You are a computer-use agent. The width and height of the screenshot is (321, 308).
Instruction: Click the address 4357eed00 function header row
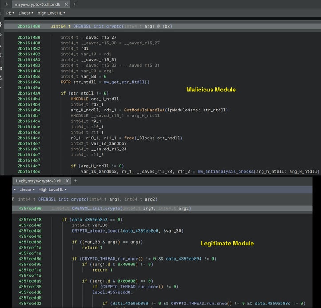pyautogui.click(x=162, y=209)
